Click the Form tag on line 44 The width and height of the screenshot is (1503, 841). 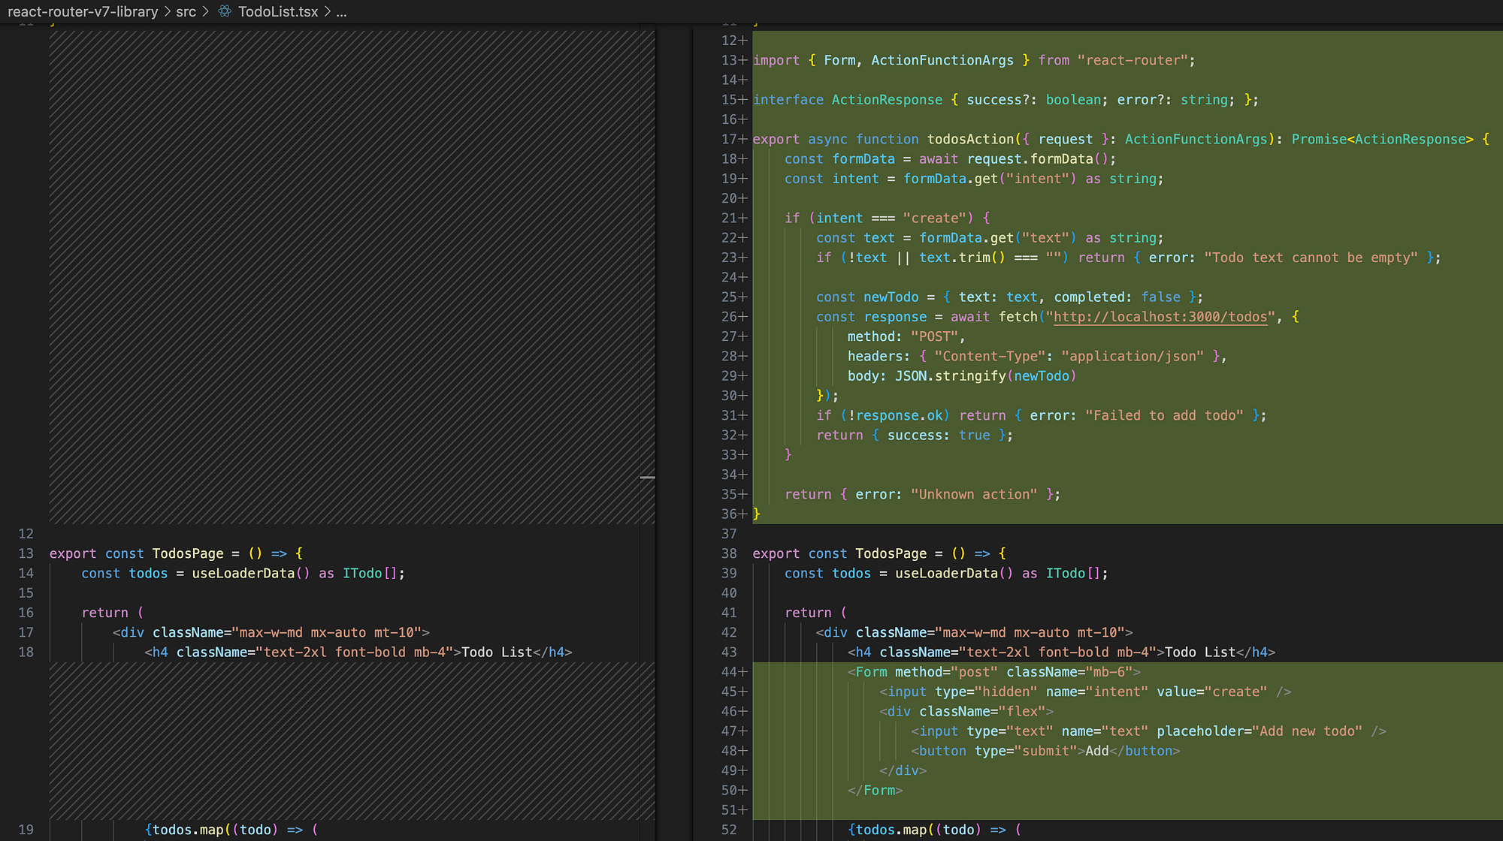871,672
